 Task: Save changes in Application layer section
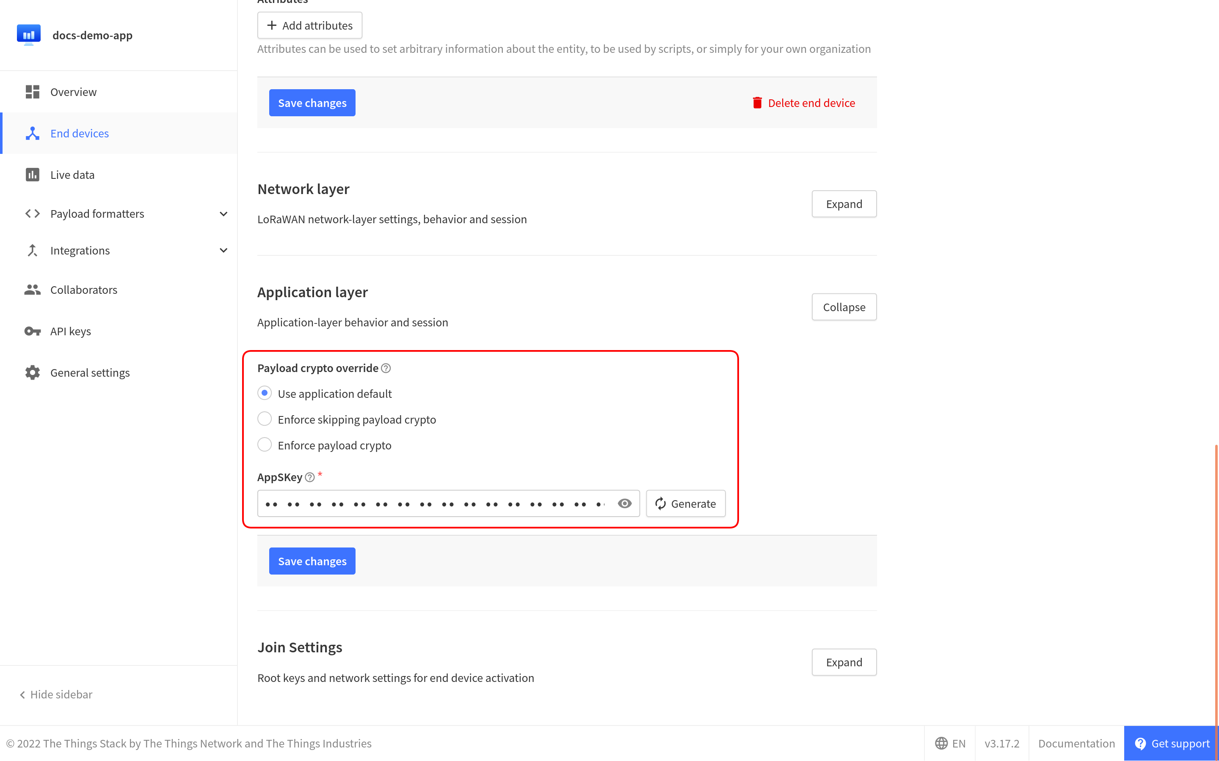click(312, 560)
